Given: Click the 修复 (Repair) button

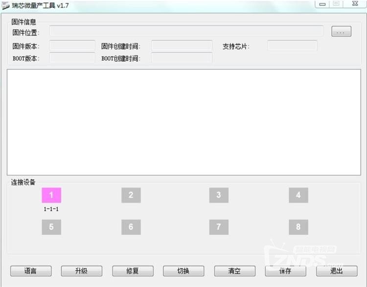Looking at the screenshot, I should pos(133,271).
